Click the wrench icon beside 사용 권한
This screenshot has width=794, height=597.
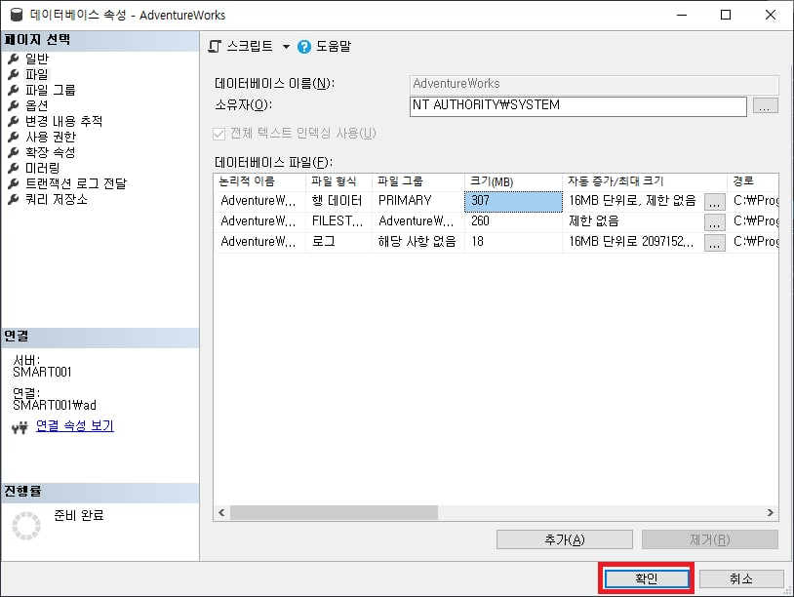tap(14, 137)
